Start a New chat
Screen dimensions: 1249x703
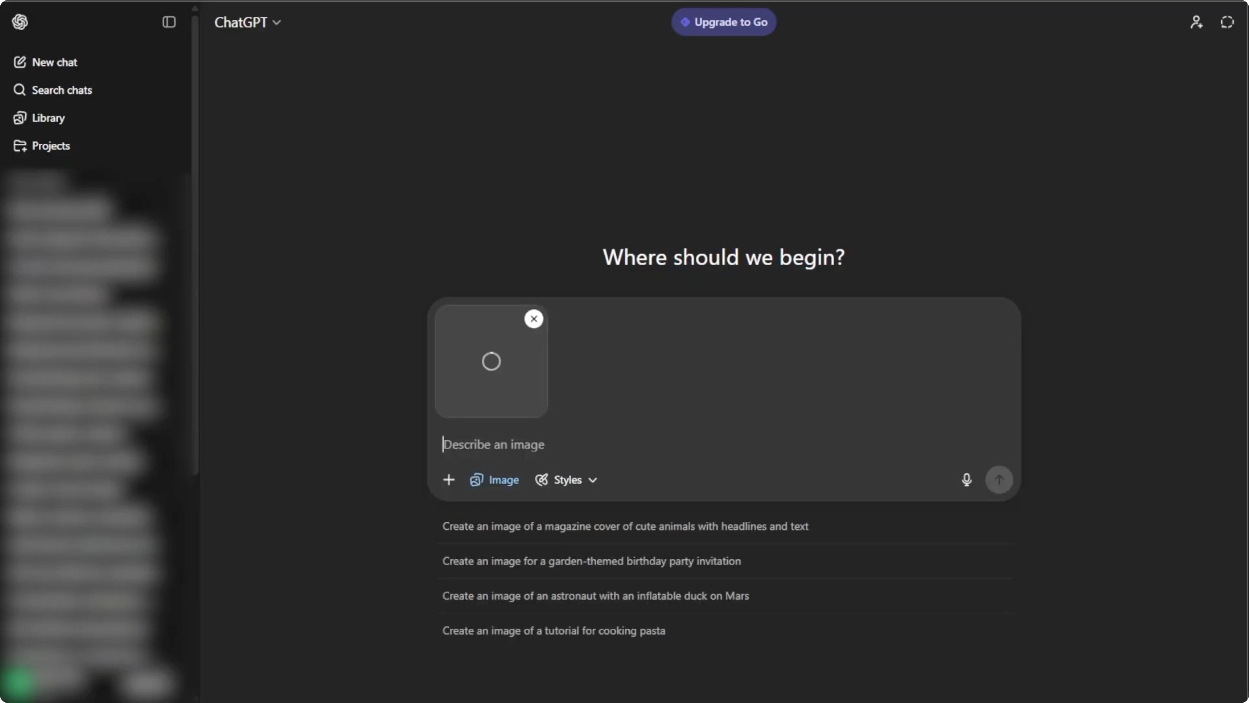coord(45,62)
